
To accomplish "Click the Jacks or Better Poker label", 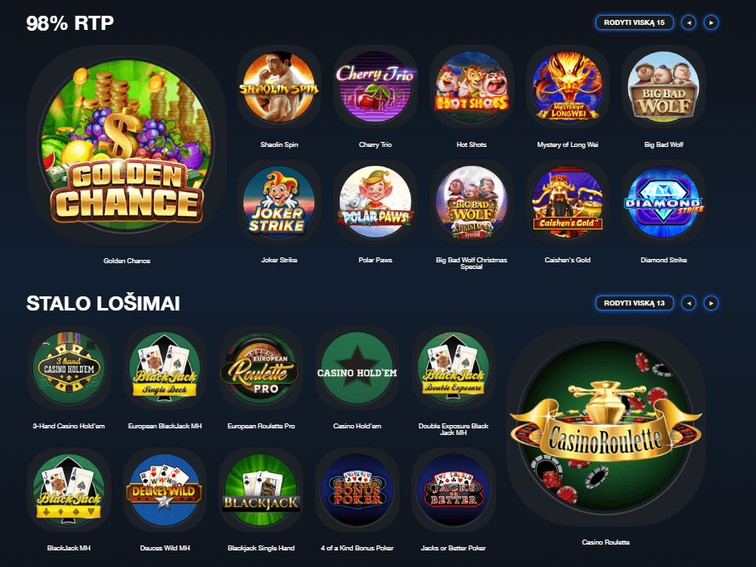I will [x=454, y=548].
